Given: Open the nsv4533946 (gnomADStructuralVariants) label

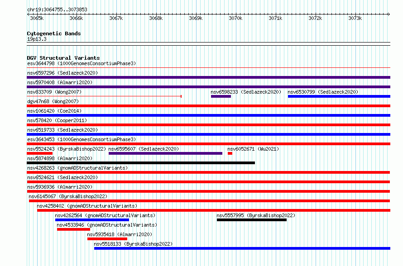Looking at the screenshot, I should point(107,225).
